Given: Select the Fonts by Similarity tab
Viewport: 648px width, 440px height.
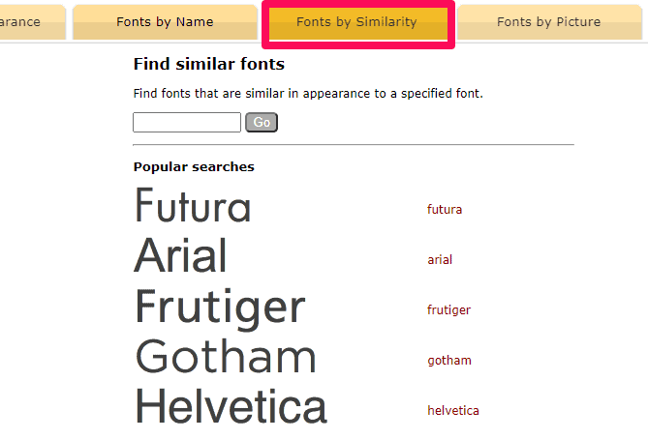Looking at the screenshot, I should (x=356, y=21).
